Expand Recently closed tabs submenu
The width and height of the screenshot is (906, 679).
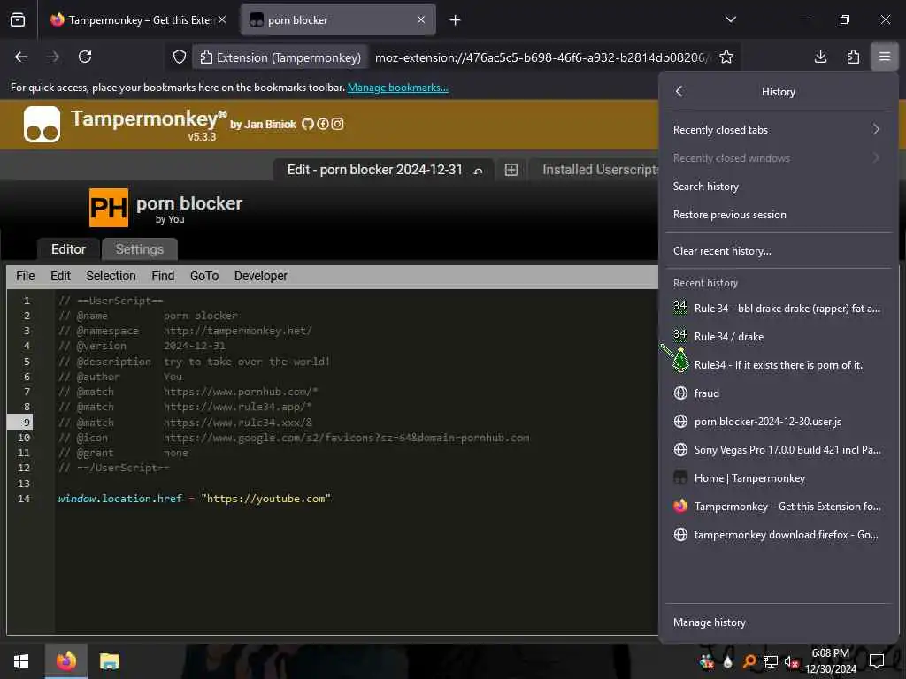pos(779,130)
